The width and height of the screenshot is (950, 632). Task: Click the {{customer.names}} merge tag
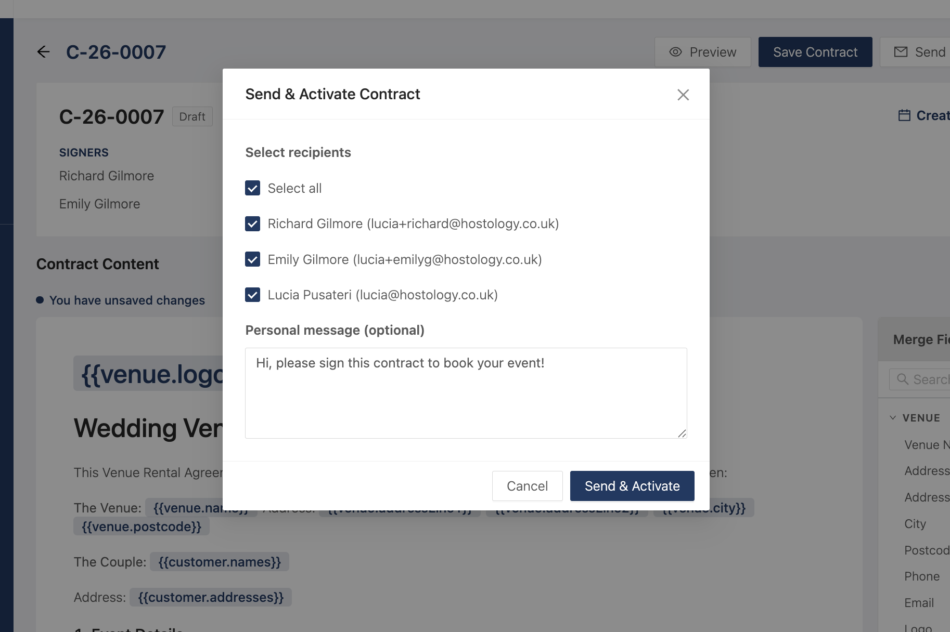[x=220, y=562]
